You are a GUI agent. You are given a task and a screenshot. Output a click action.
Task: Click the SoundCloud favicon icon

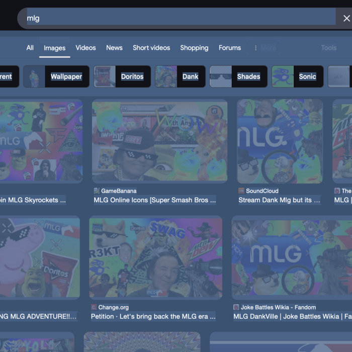tap(241, 191)
